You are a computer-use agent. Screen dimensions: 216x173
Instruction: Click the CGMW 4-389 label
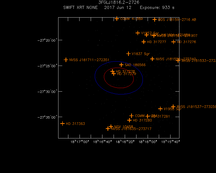[x=131, y=19]
